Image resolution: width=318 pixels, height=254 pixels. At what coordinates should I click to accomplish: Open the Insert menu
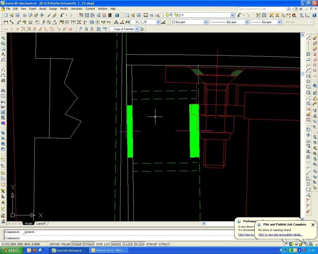[33, 9]
